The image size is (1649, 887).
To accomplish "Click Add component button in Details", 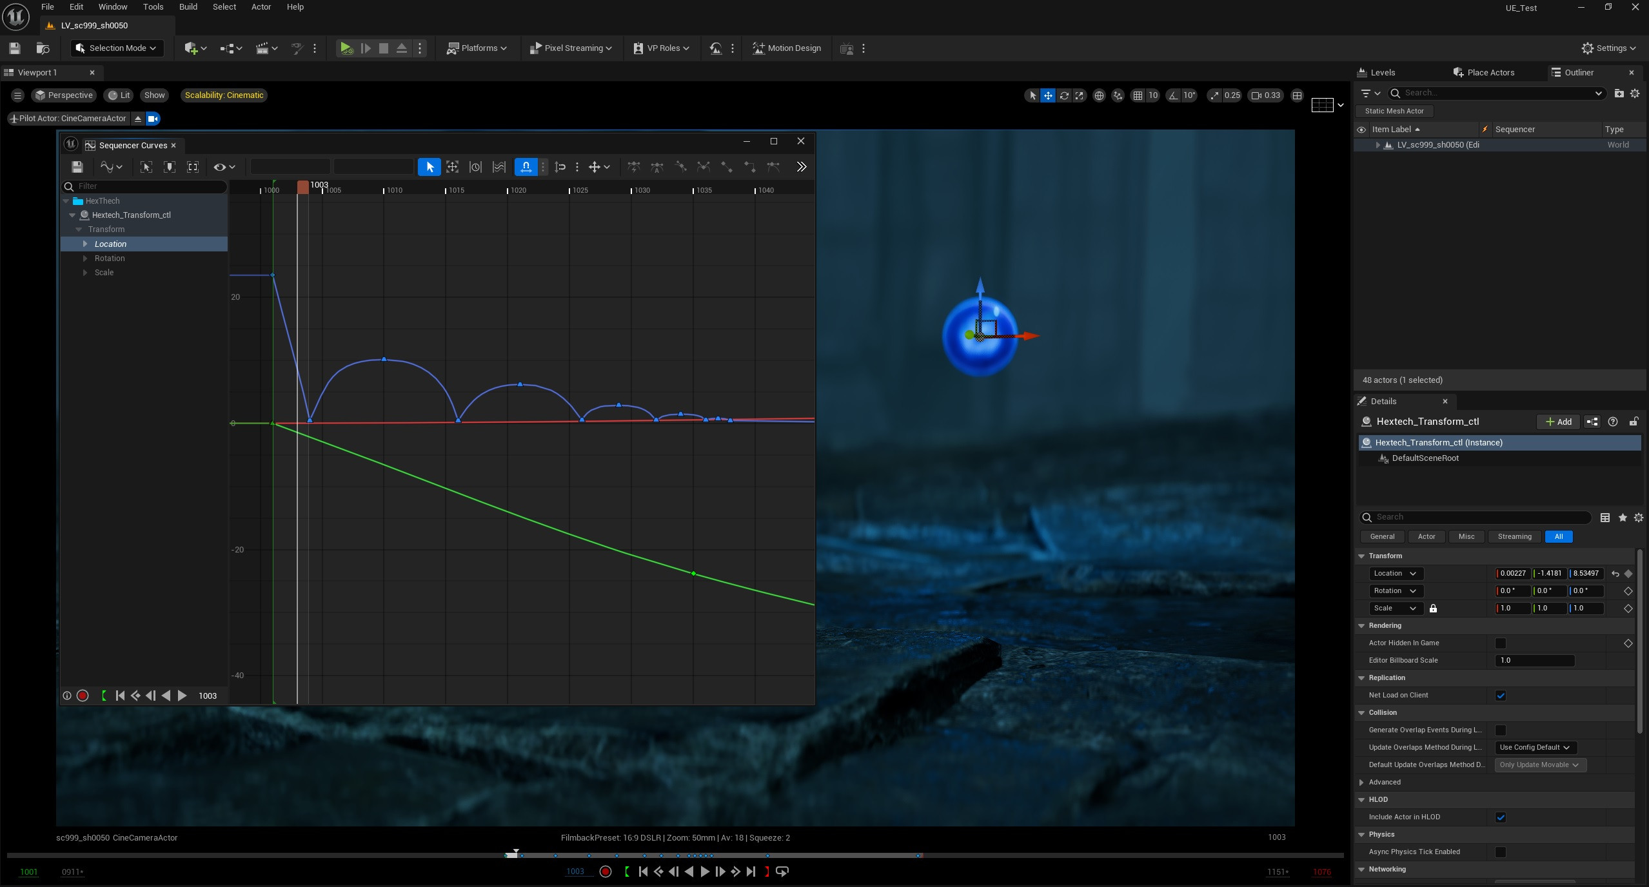I will click(x=1558, y=422).
